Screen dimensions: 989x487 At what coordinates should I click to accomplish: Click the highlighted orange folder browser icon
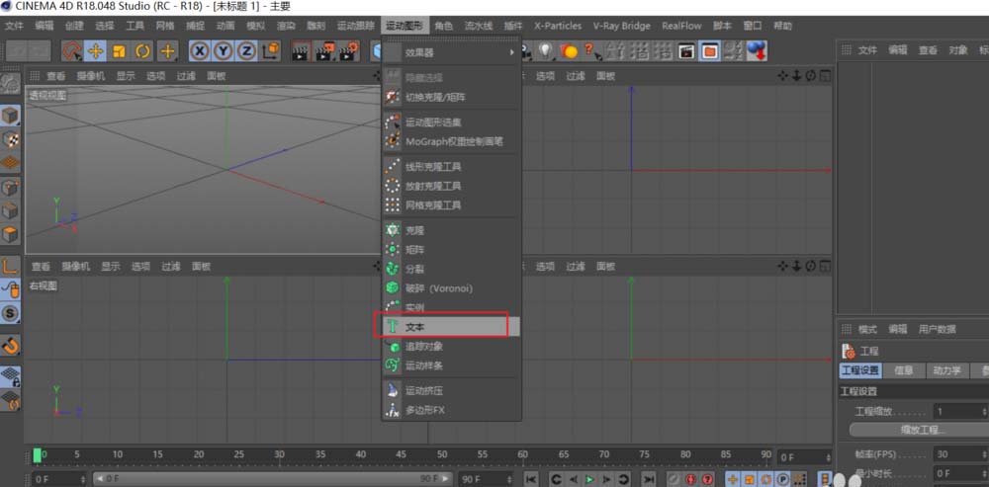709,51
